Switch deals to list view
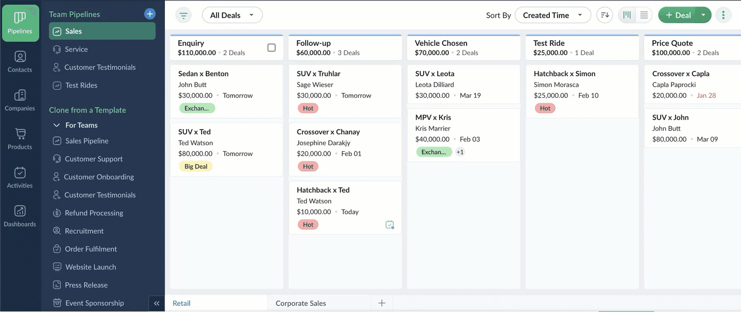This screenshot has width=741, height=312. [644, 15]
